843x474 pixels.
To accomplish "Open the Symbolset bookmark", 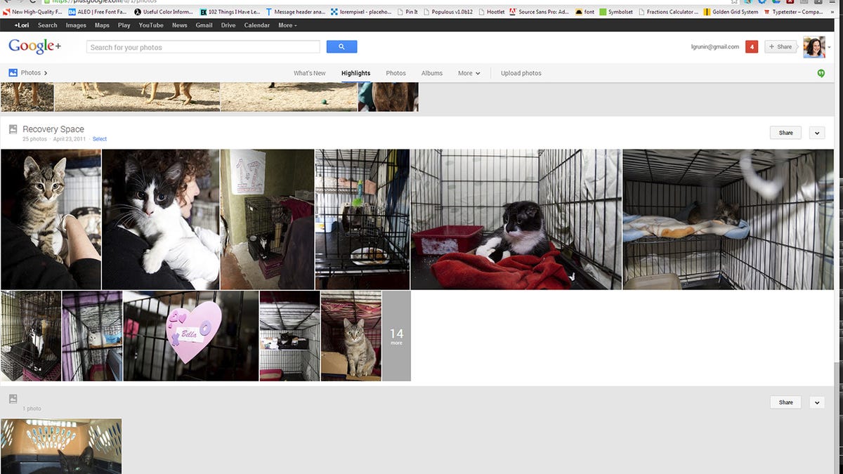I will 616,12.
